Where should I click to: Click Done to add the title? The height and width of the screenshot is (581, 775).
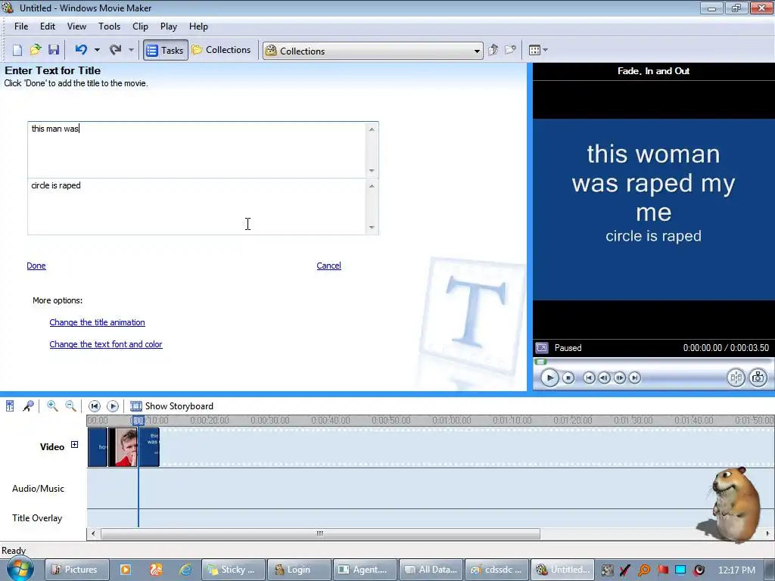pyautogui.click(x=36, y=266)
